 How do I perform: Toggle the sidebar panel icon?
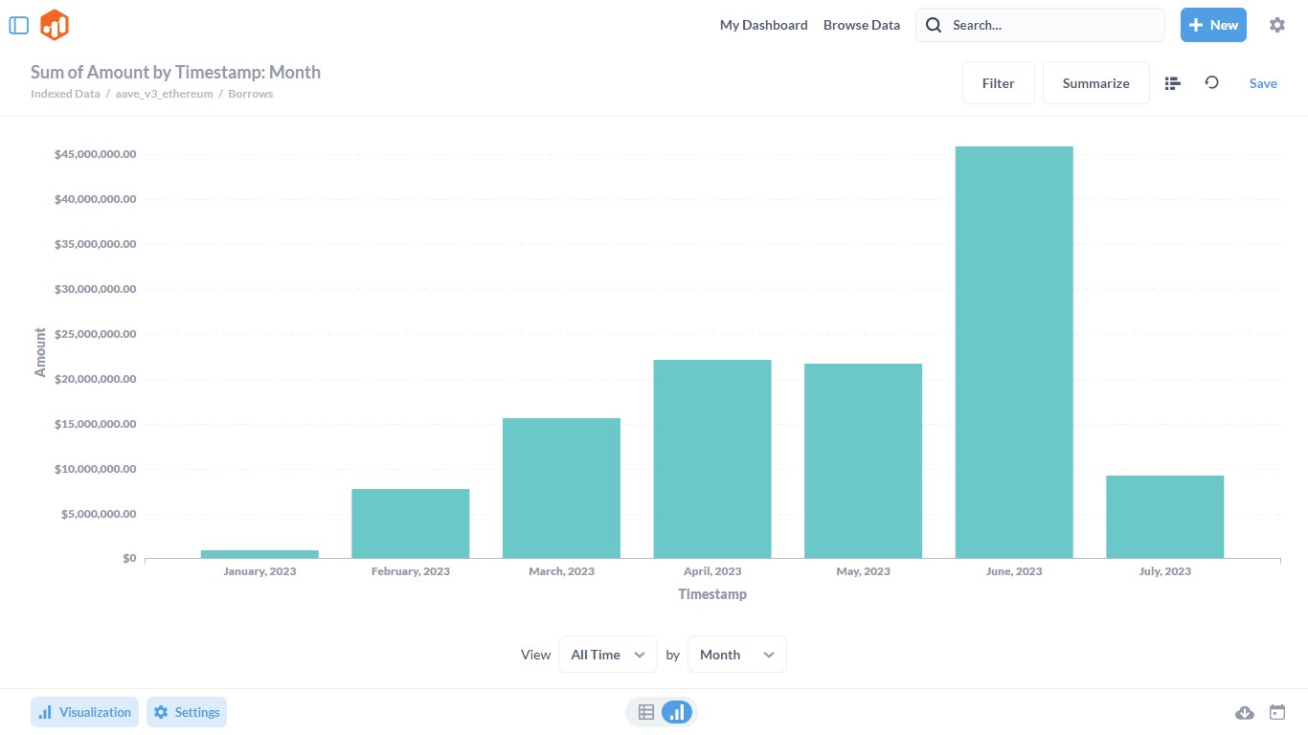(18, 26)
